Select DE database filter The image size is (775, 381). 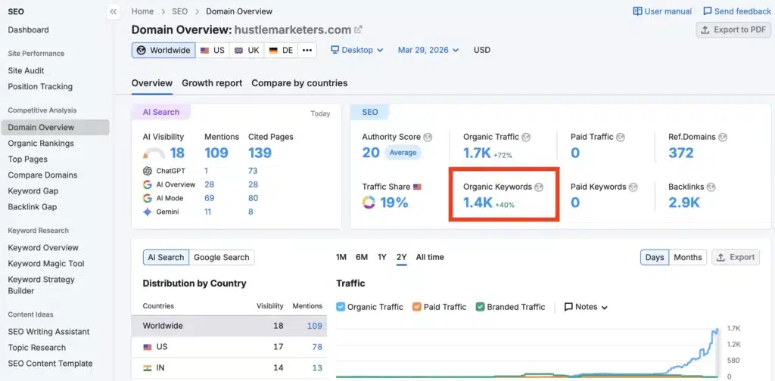281,51
